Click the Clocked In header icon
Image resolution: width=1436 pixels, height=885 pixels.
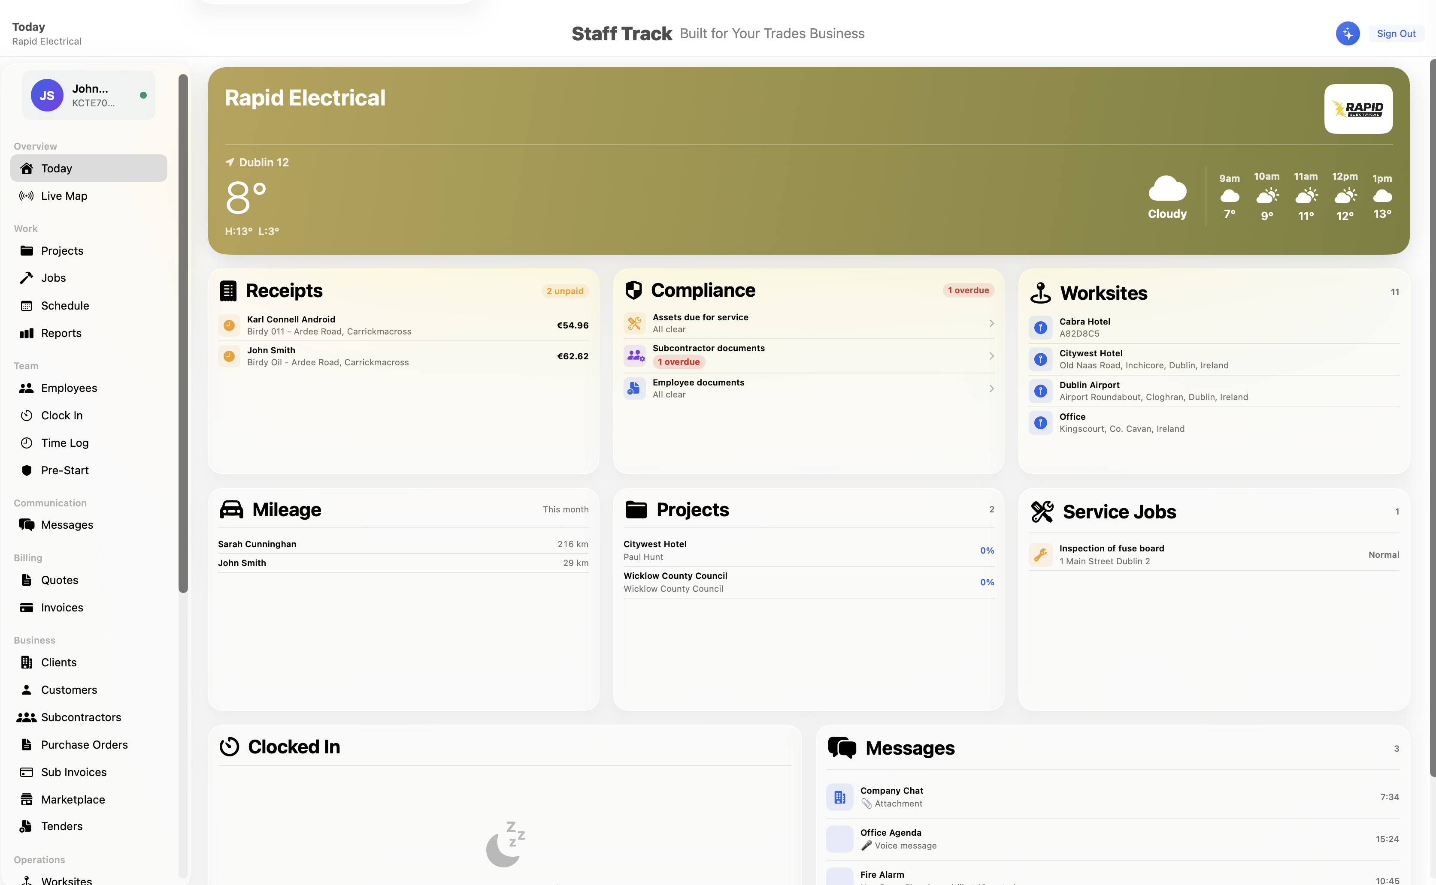229,747
